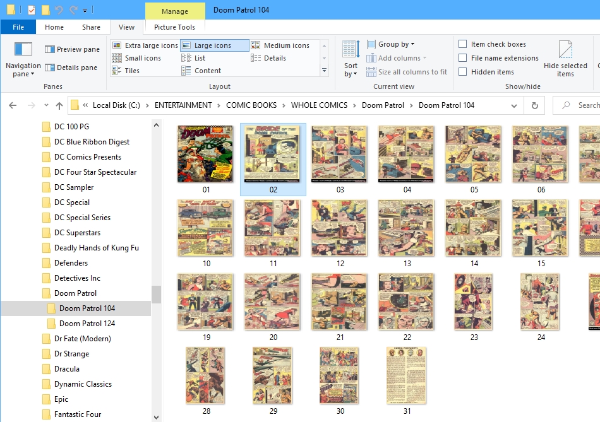600x422 pixels.
Task: Open the Dr Strange folder
Action: (71, 354)
